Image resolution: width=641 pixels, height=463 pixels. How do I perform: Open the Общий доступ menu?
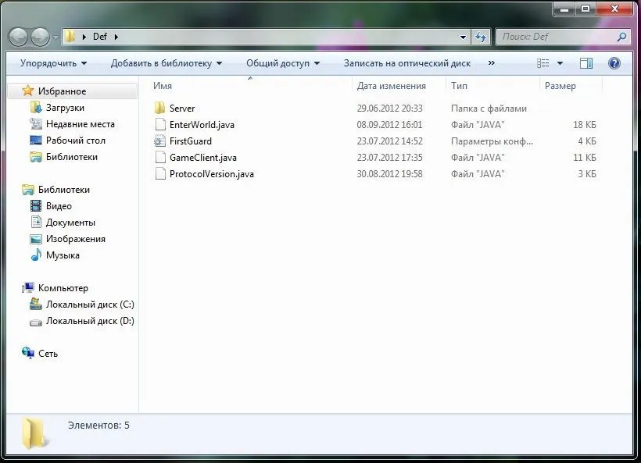coord(283,63)
